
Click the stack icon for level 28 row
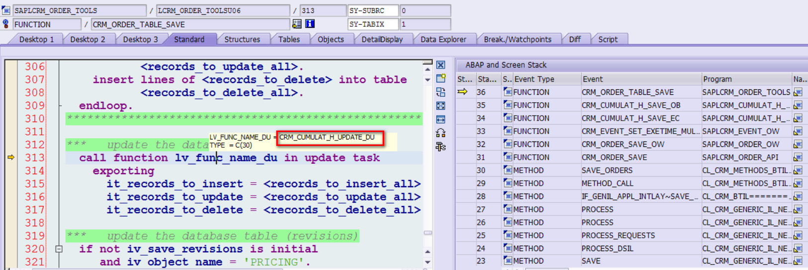(507, 196)
